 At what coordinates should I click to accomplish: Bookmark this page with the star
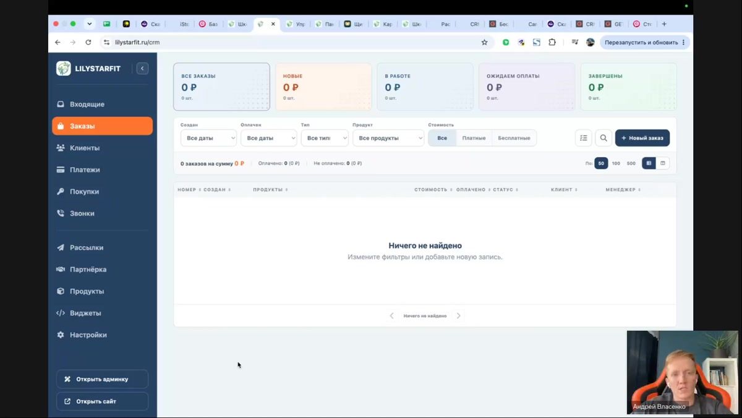pyautogui.click(x=484, y=43)
